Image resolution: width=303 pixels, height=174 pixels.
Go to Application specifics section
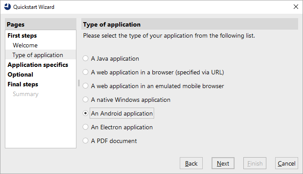[x=38, y=65]
